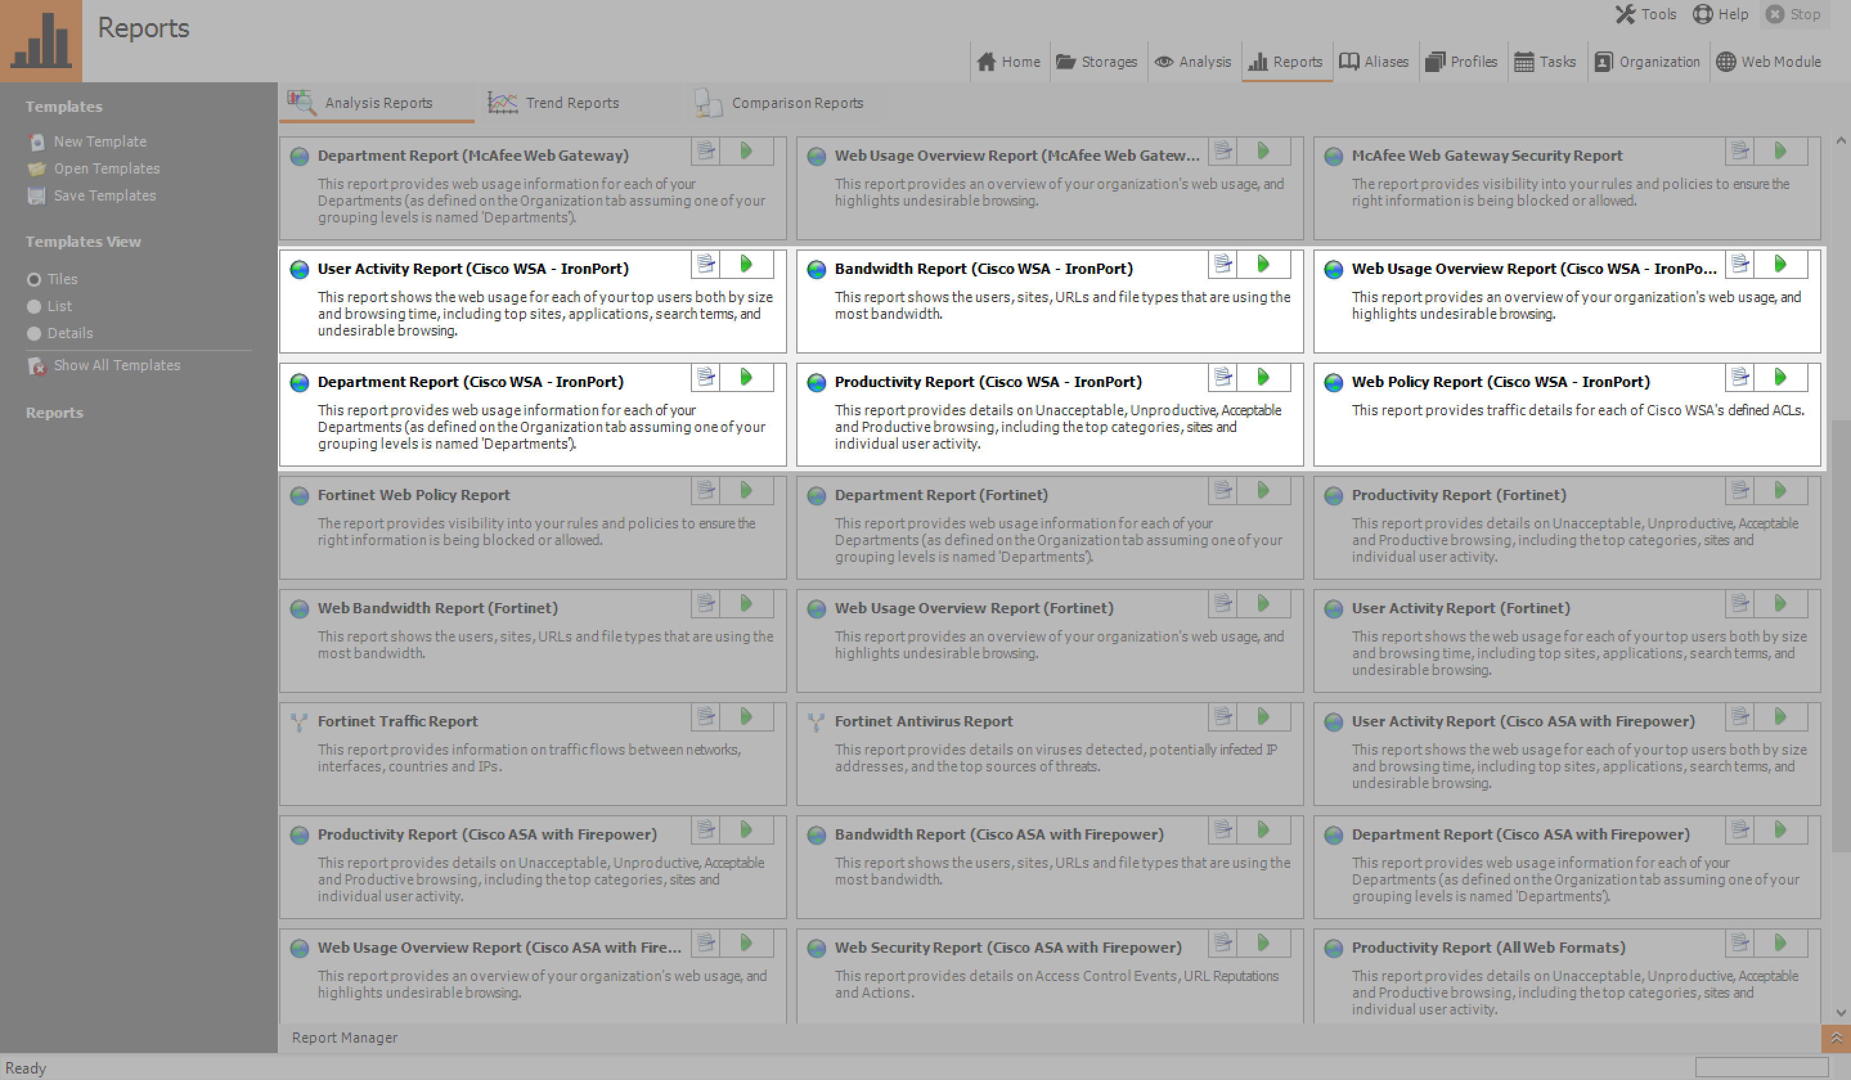Open the Tools menu
Viewport: 1851px width, 1080px height.
click(x=1646, y=15)
